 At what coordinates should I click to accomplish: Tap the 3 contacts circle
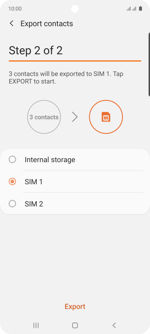point(44,117)
